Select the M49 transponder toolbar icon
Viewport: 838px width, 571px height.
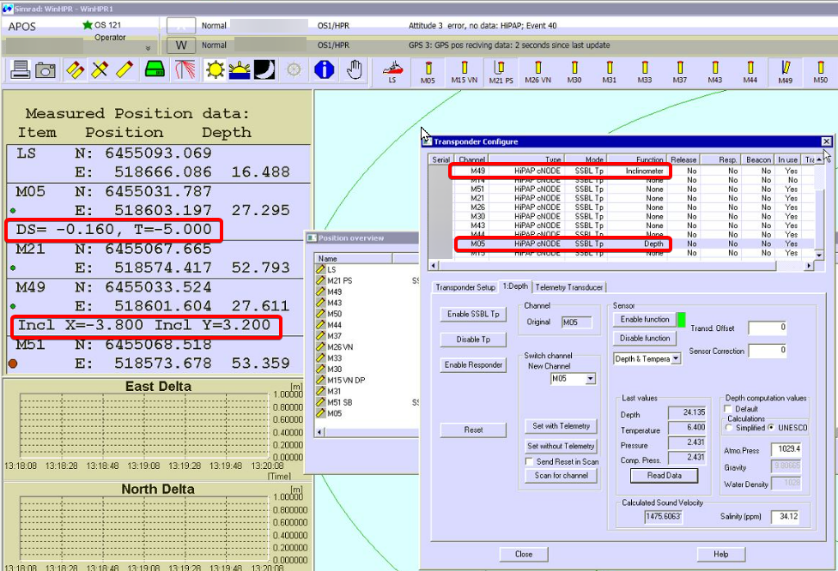[785, 71]
